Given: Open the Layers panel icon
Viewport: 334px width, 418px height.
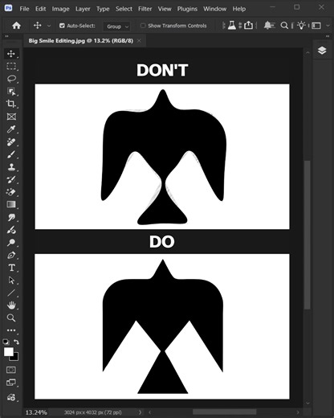Looking at the screenshot, I should [x=322, y=51].
